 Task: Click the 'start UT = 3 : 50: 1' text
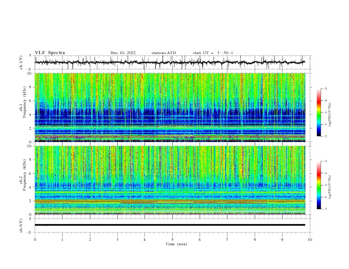(213, 53)
